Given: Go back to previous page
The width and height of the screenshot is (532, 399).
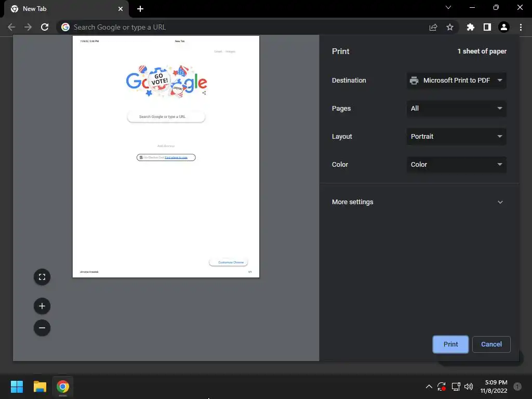Looking at the screenshot, I should pos(11,27).
